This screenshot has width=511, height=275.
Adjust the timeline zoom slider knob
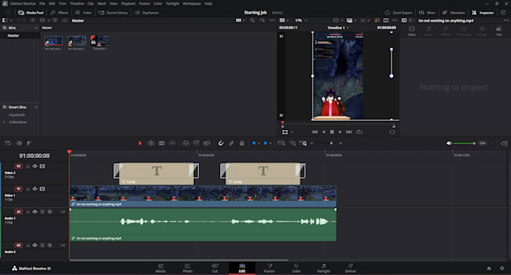click(x=331, y=143)
